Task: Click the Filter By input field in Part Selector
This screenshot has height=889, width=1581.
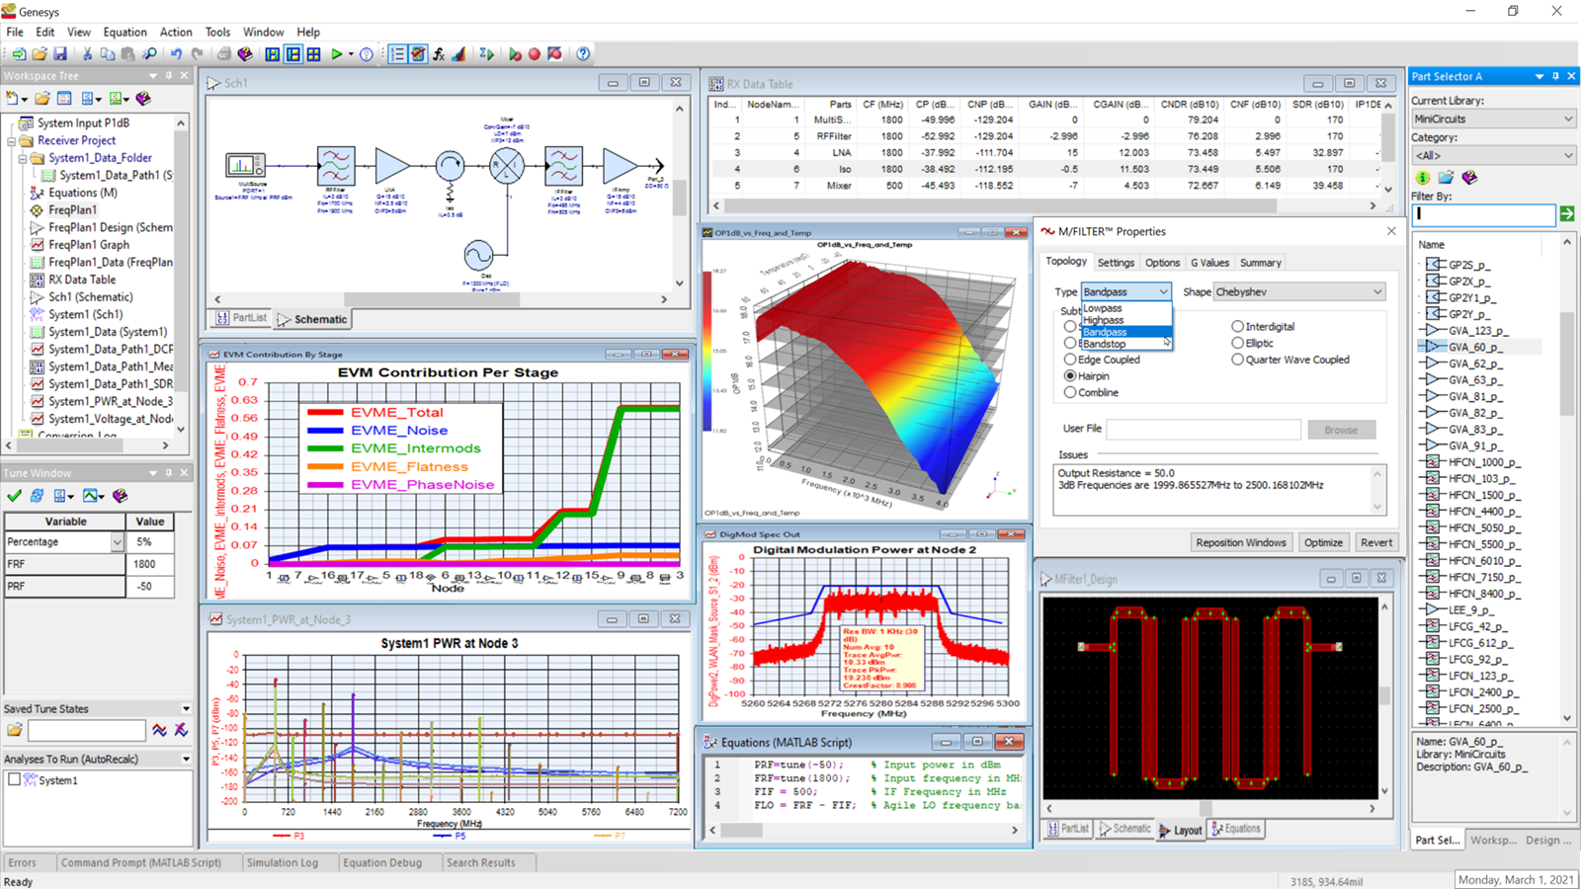Action: pyautogui.click(x=1482, y=214)
